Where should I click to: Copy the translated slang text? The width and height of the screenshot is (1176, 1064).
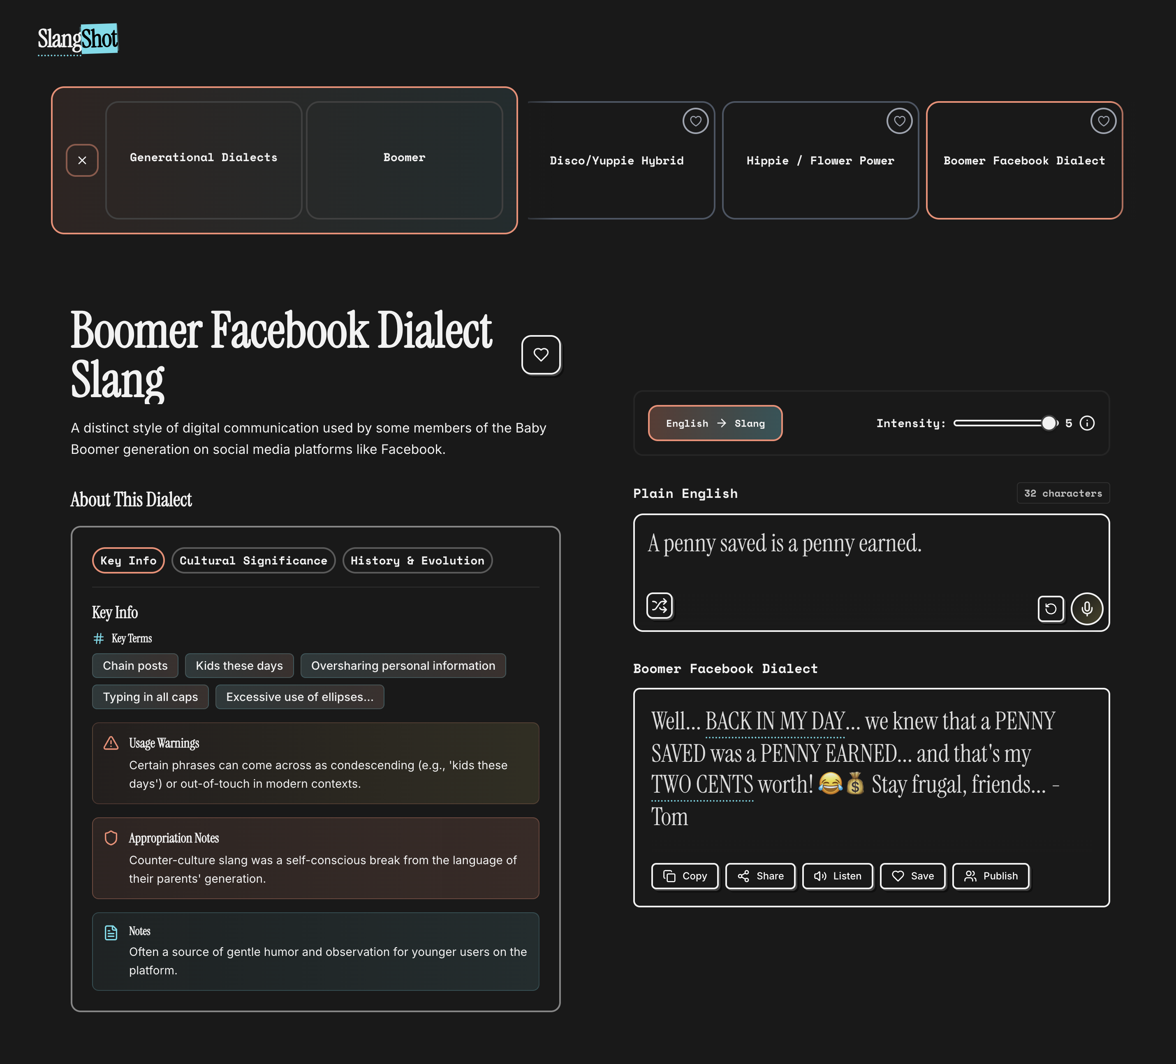point(685,876)
